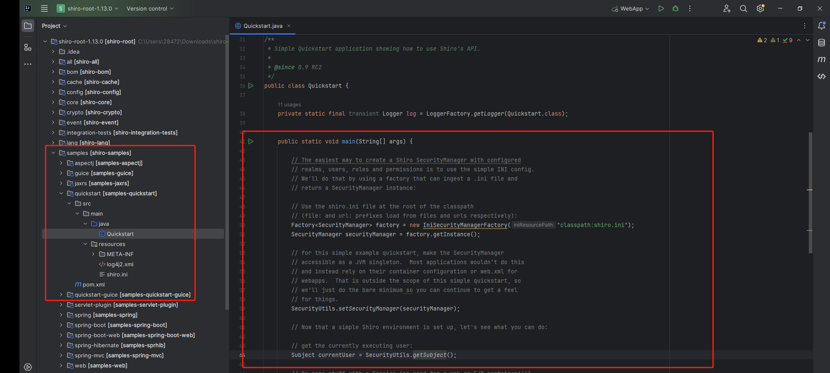Click the IntelliJ IDEA logo icon
Viewport: 830px width, 373px height.
coord(28,8)
